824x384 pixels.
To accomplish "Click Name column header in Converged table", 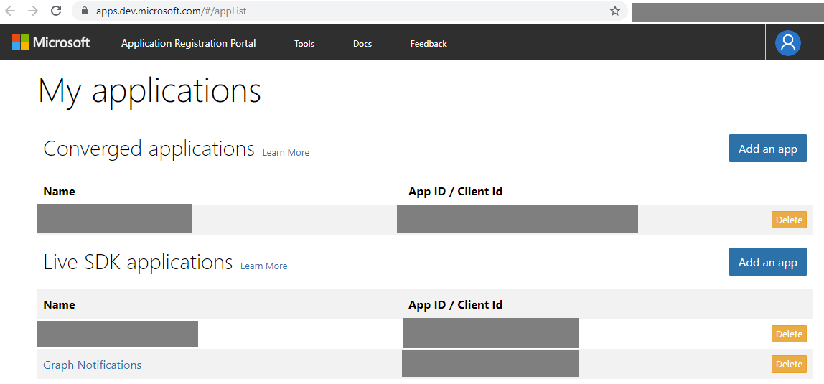I will point(59,191).
